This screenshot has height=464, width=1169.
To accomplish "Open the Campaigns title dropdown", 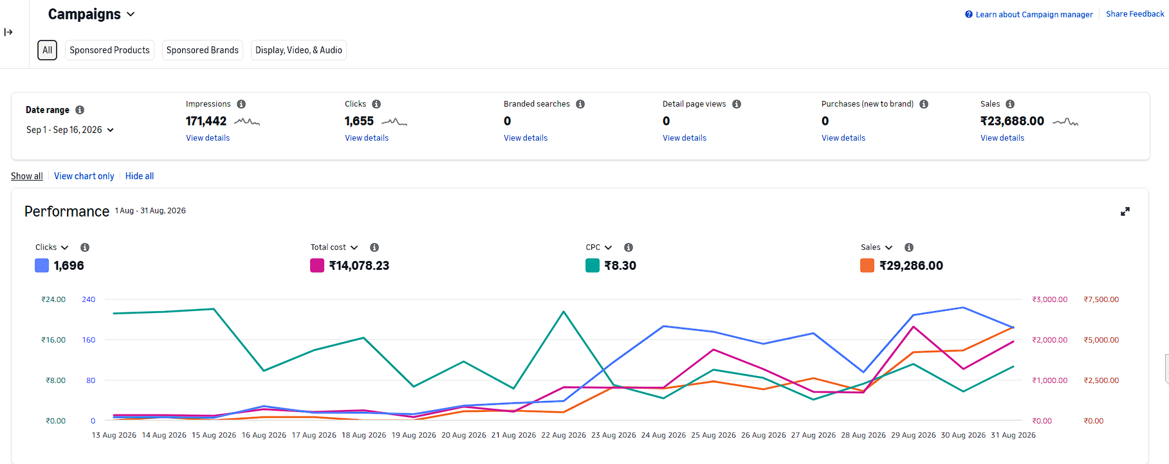I will pos(91,14).
